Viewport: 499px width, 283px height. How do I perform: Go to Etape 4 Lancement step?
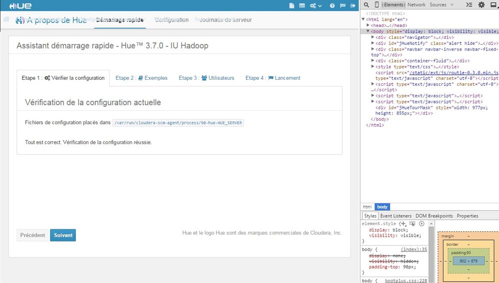(273, 78)
